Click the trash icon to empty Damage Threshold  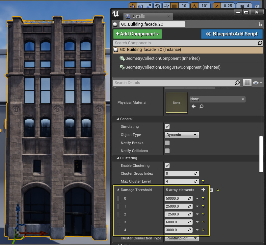(x=211, y=190)
